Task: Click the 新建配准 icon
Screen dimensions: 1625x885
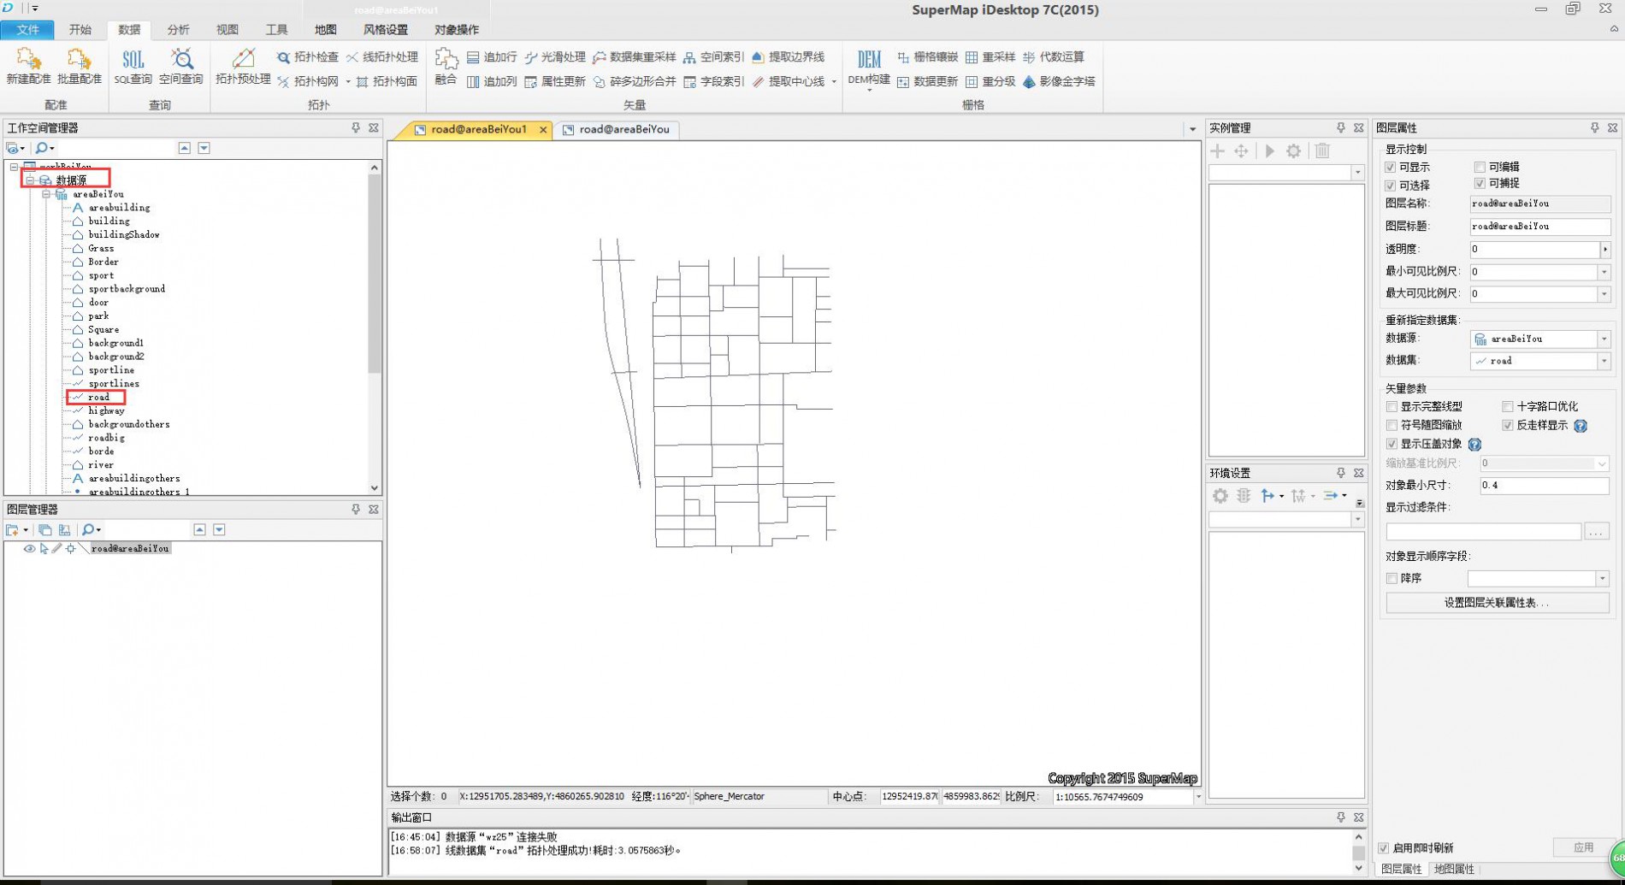Action: click(28, 66)
